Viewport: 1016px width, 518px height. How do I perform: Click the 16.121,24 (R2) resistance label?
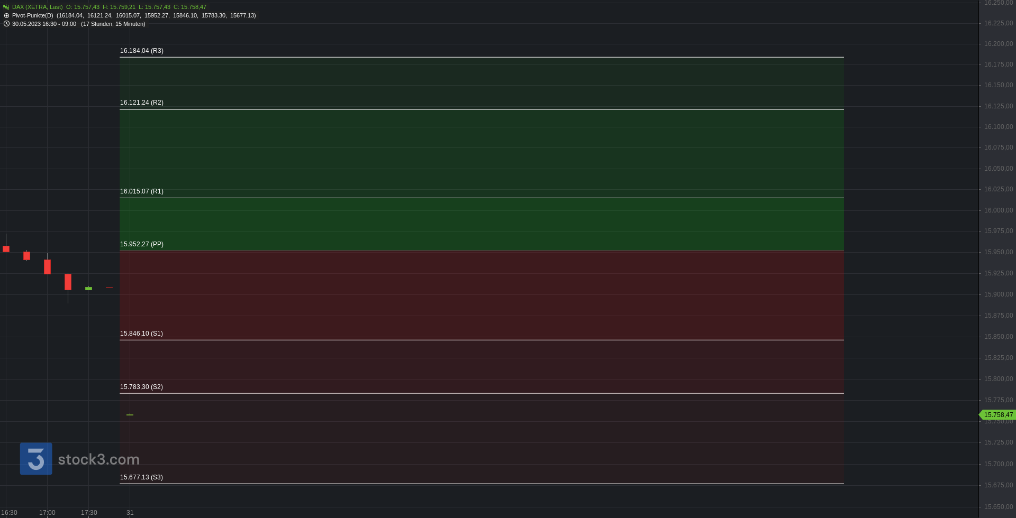(x=142, y=103)
